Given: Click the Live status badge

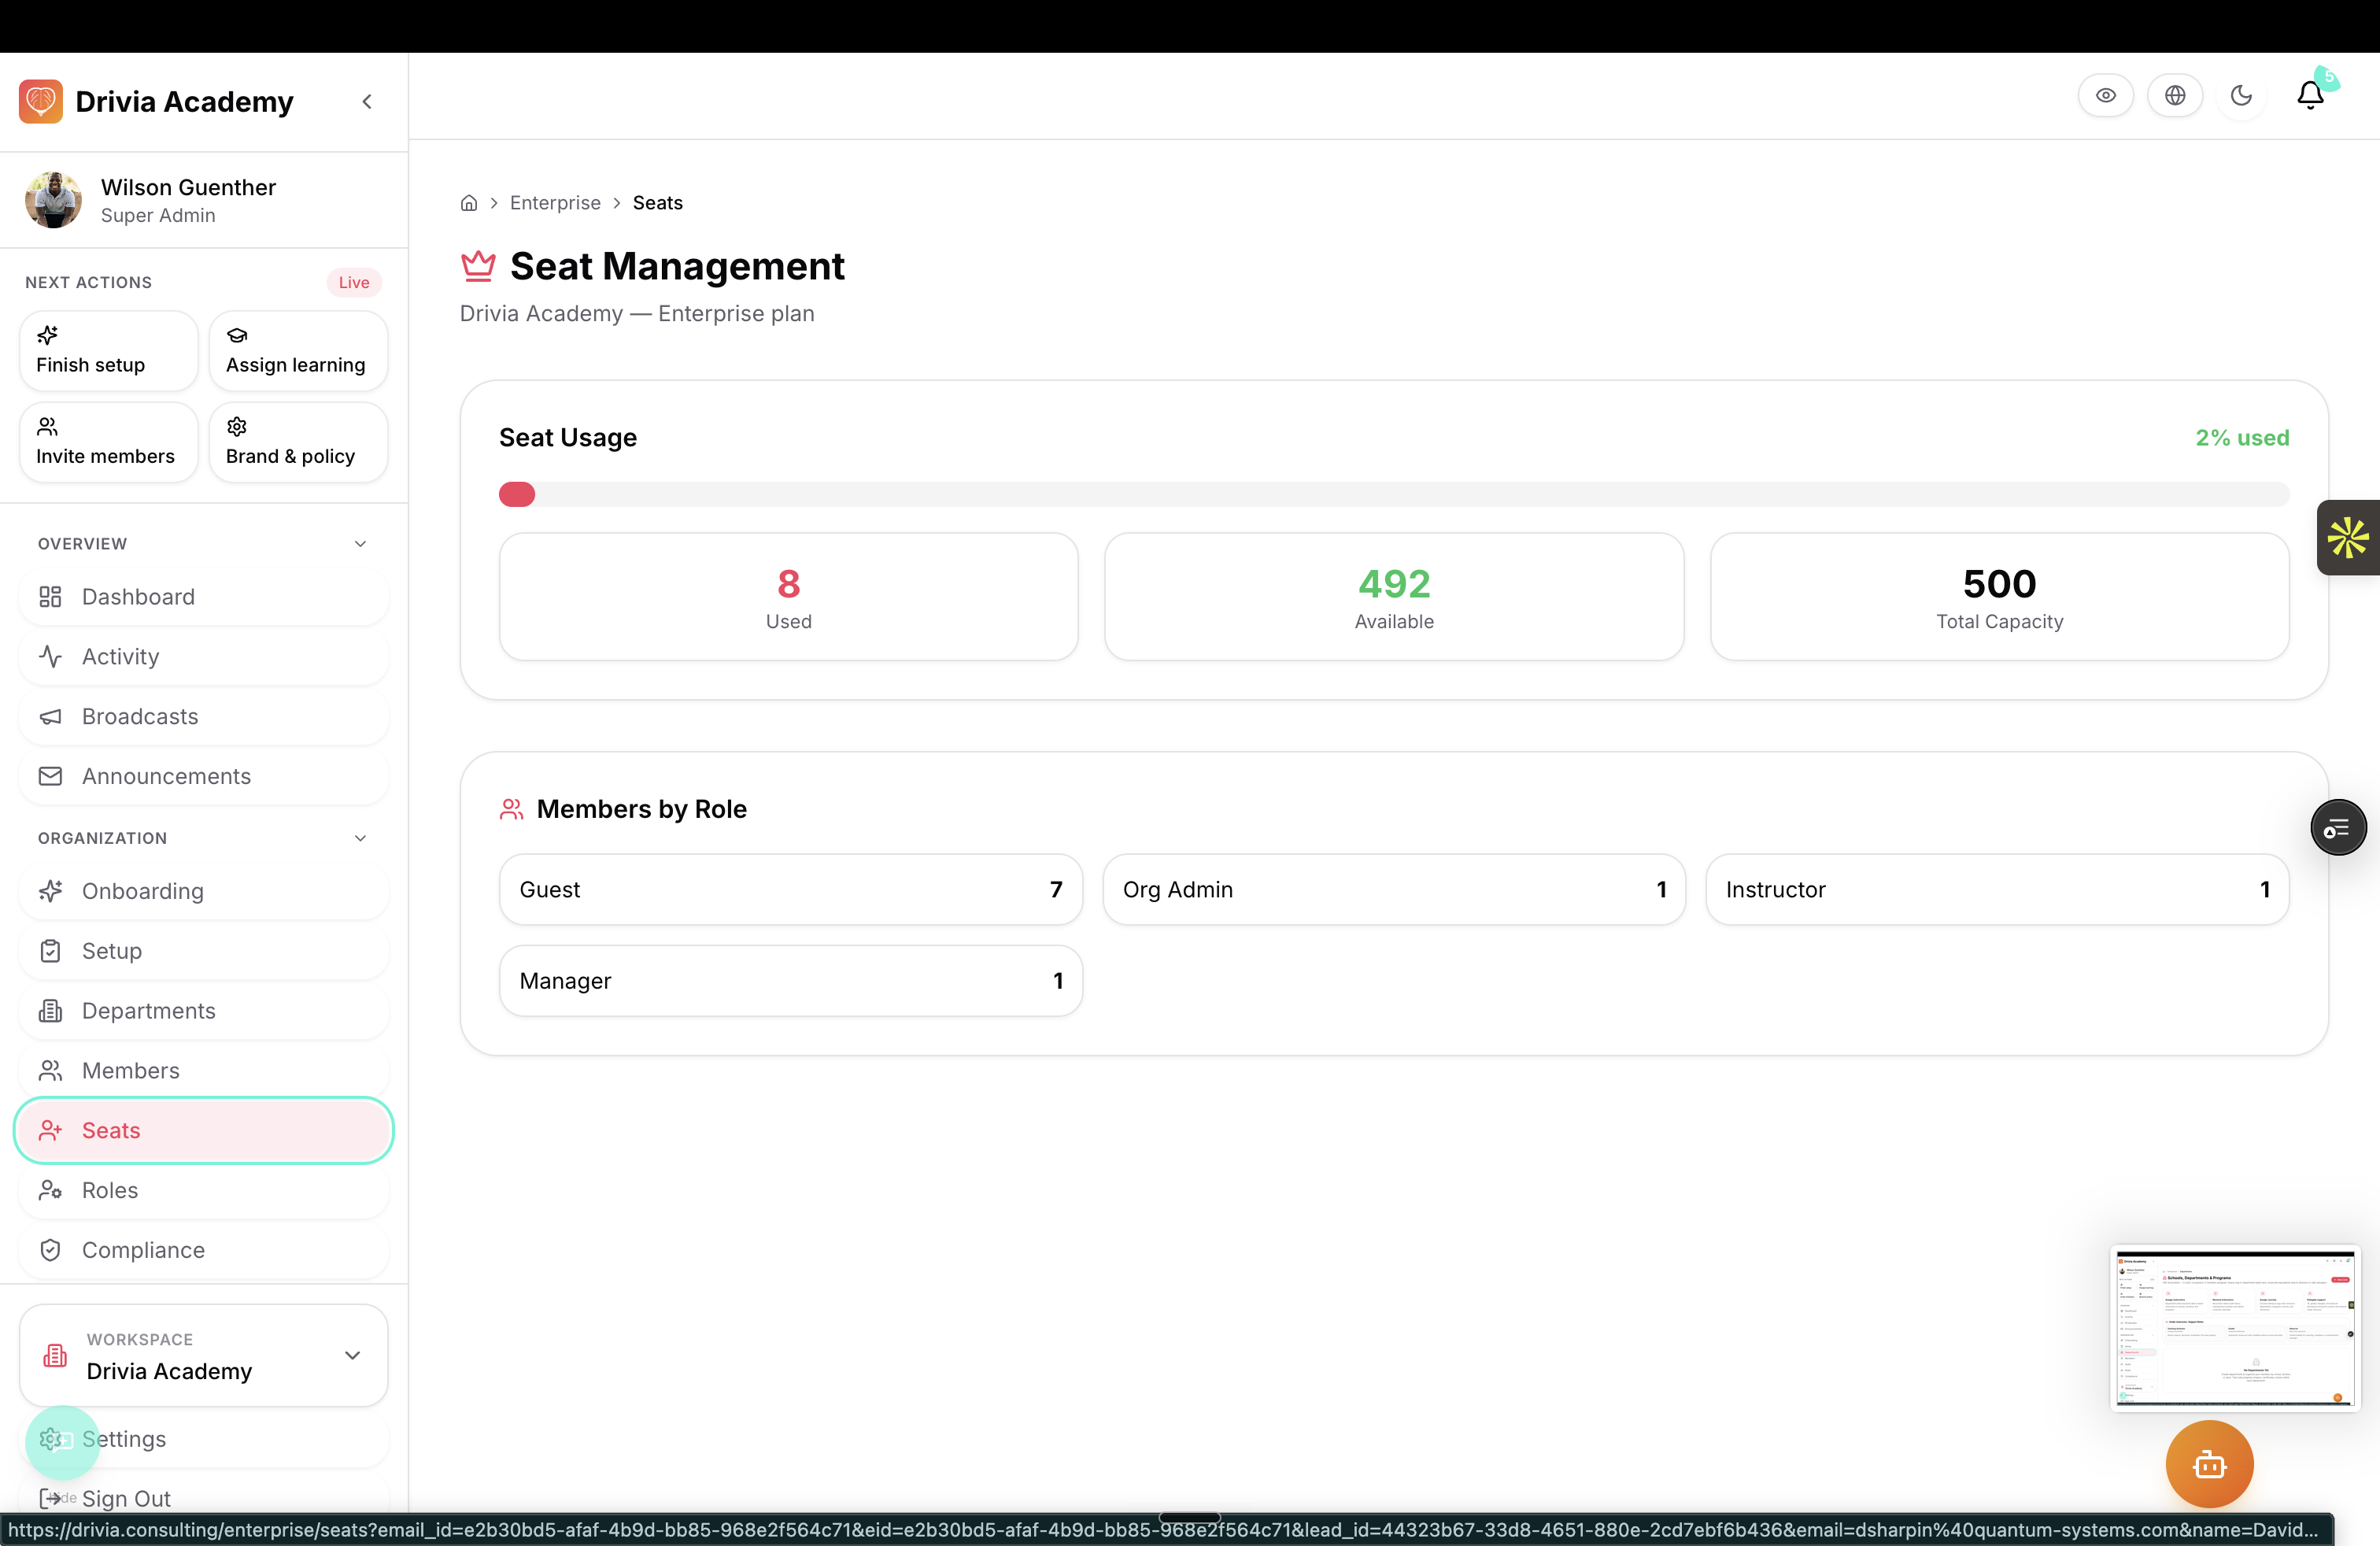Looking at the screenshot, I should tap(354, 282).
